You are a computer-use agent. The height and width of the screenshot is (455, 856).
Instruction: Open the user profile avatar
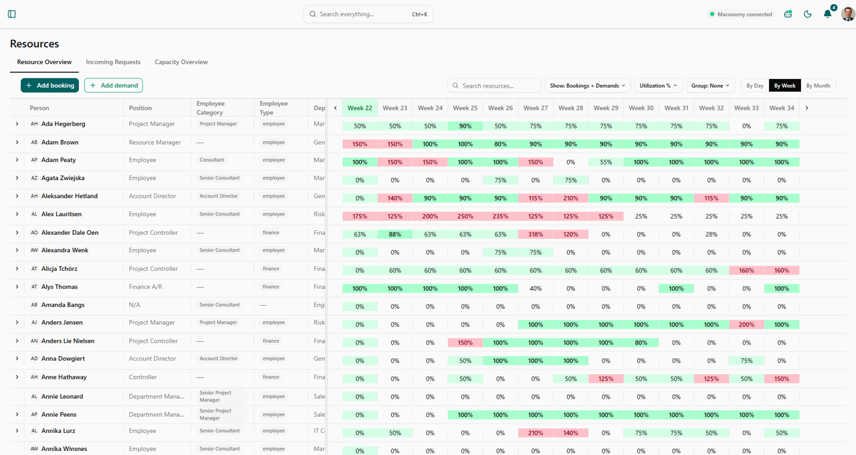coord(848,14)
